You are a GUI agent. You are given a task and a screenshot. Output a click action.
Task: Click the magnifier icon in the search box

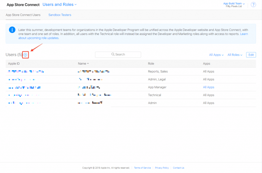tap(113, 54)
